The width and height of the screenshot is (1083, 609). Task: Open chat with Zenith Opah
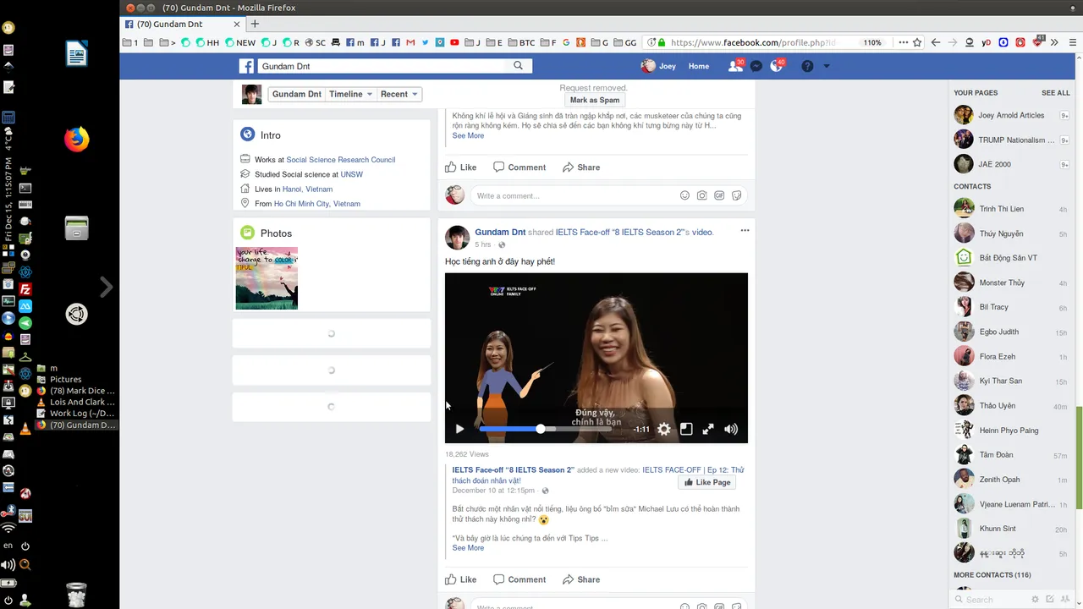coord(1011,480)
